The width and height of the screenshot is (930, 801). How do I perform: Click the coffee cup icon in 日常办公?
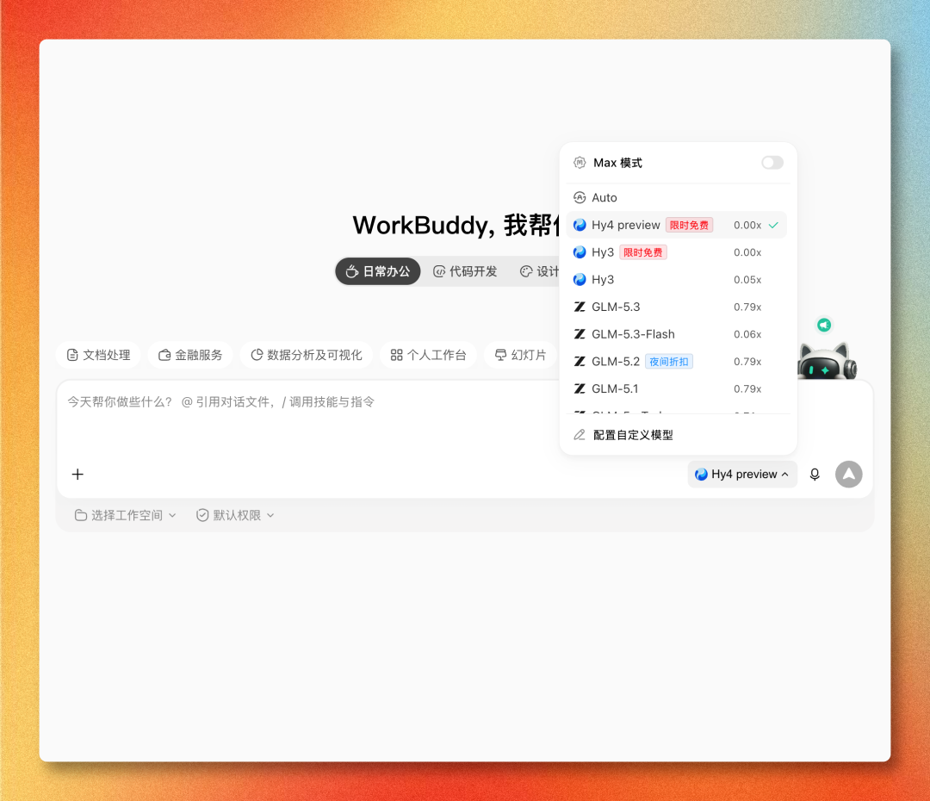351,271
